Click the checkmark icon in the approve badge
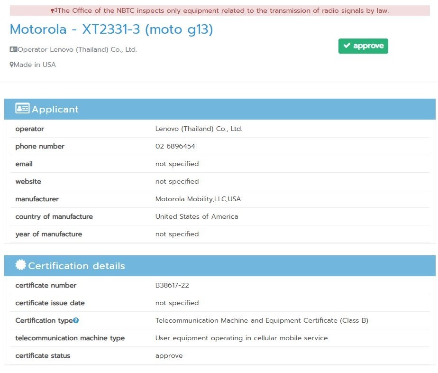 click(347, 46)
